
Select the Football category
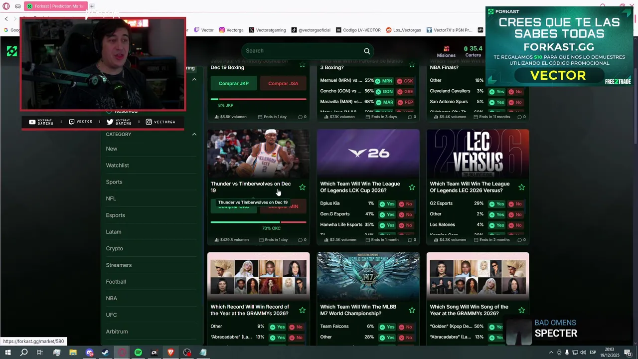116,282
